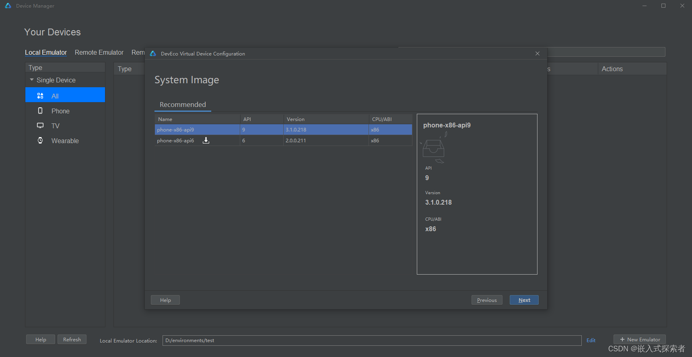Click the Previous button in dialog
Viewport: 692px width, 357px height.
pyautogui.click(x=487, y=300)
